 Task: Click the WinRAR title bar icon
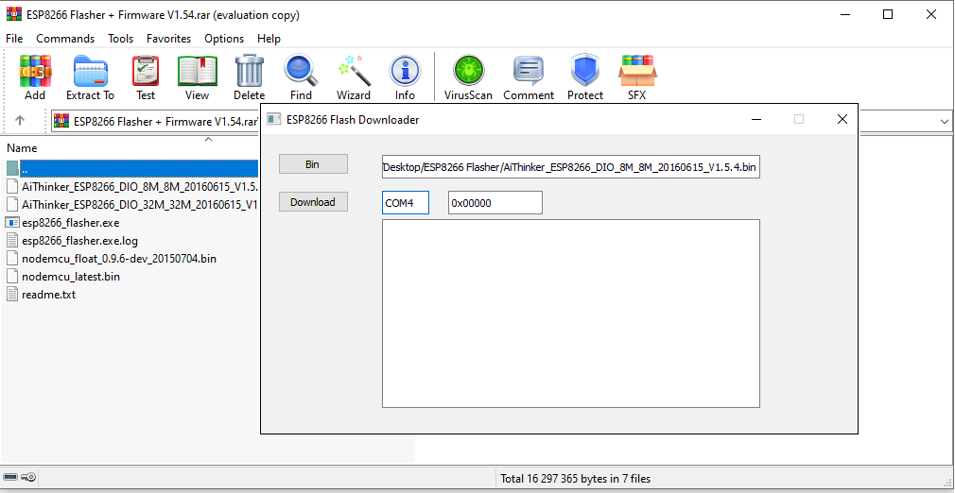[13, 14]
